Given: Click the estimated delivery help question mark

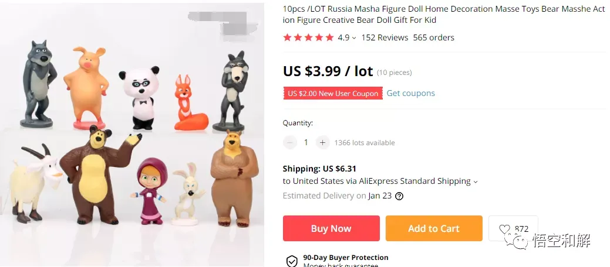Looking at the screenshot, I should coord(399,196).
